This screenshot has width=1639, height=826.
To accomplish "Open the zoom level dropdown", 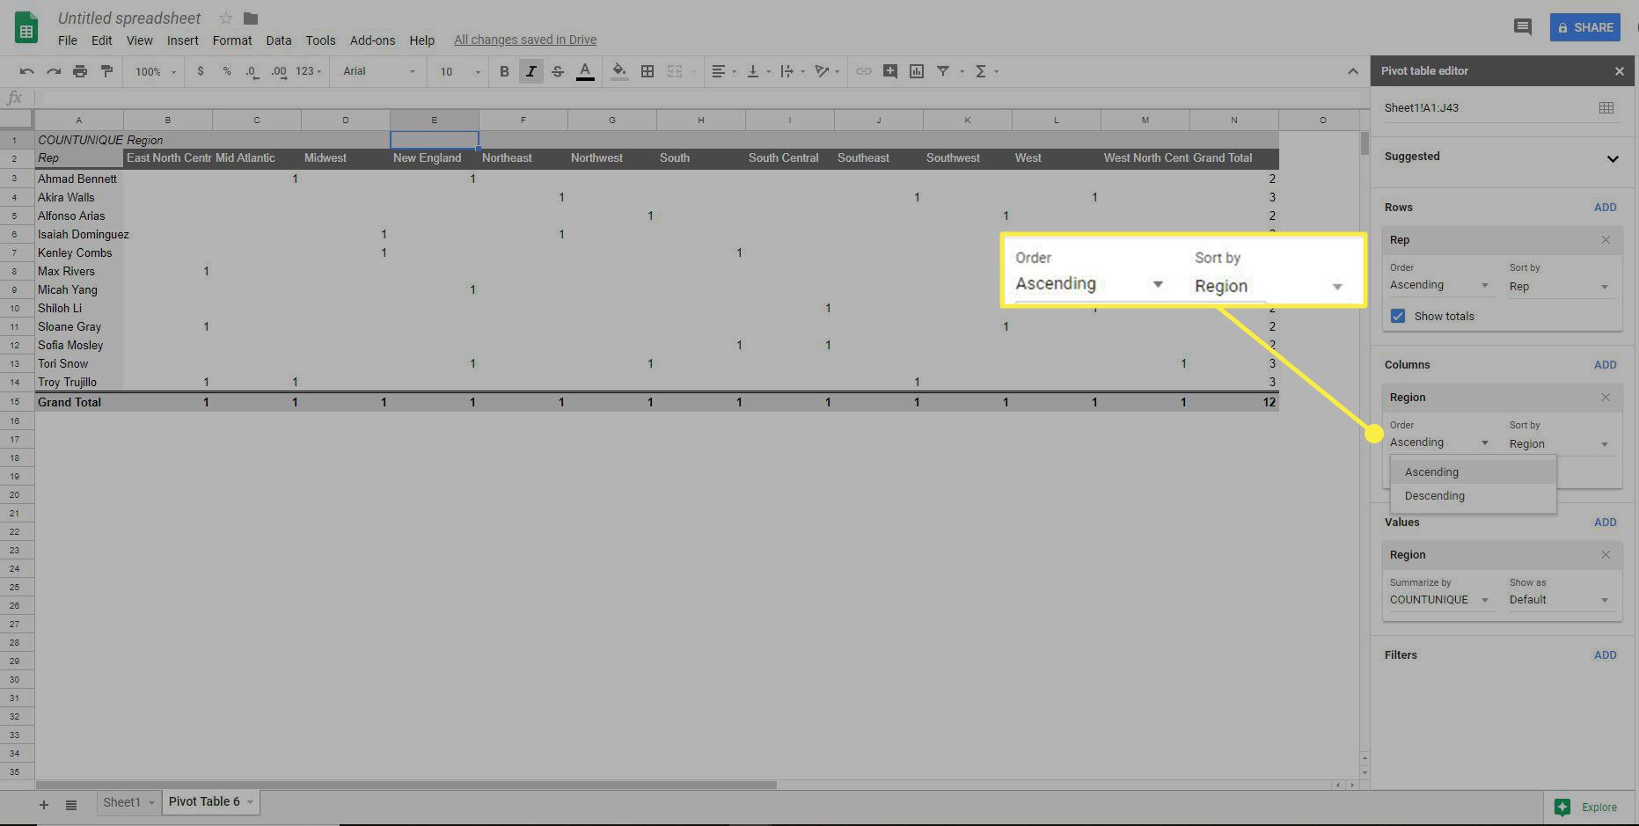I will (155, 71).
